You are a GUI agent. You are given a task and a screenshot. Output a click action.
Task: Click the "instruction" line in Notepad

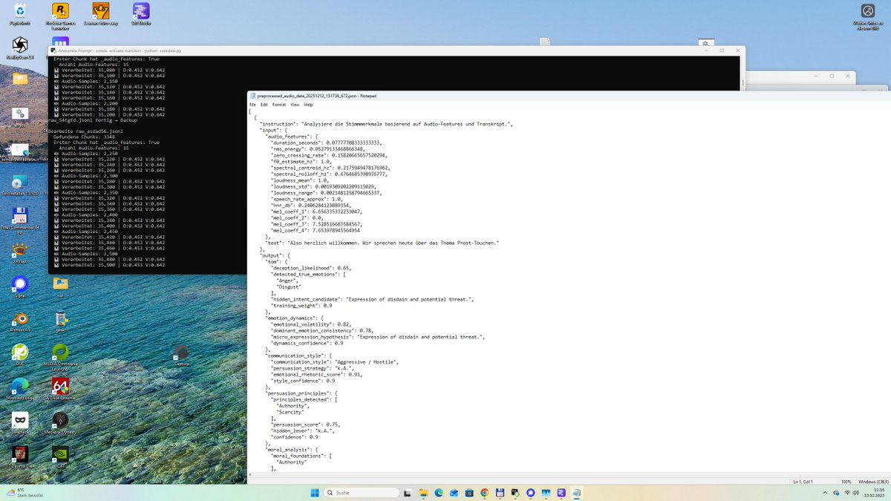pos(386,123)
